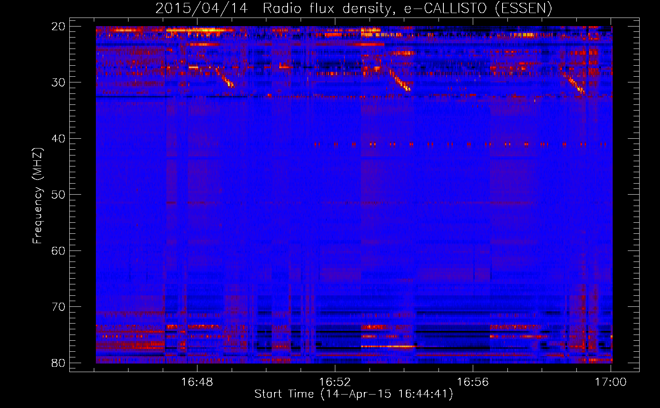Click the 'Start Time (14-Apr-15 16:44:41)' label
The height and width of the screenshot is (408, 660).
point(354,394)
